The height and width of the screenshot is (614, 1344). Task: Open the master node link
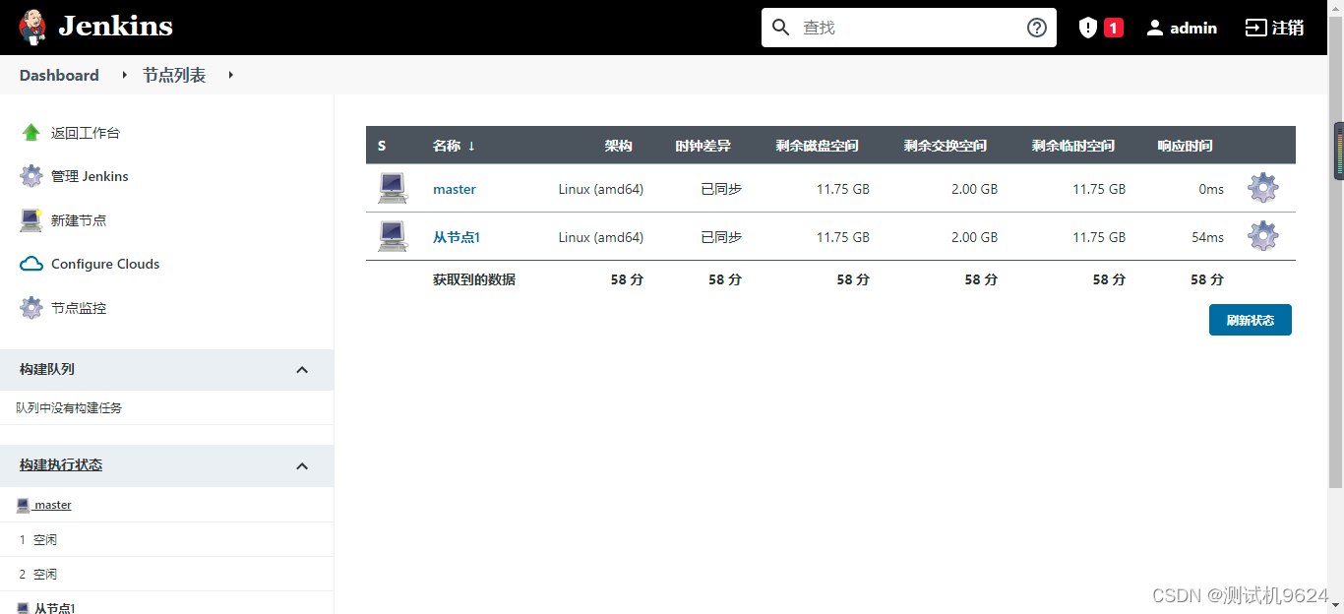[x=455, y=189]
